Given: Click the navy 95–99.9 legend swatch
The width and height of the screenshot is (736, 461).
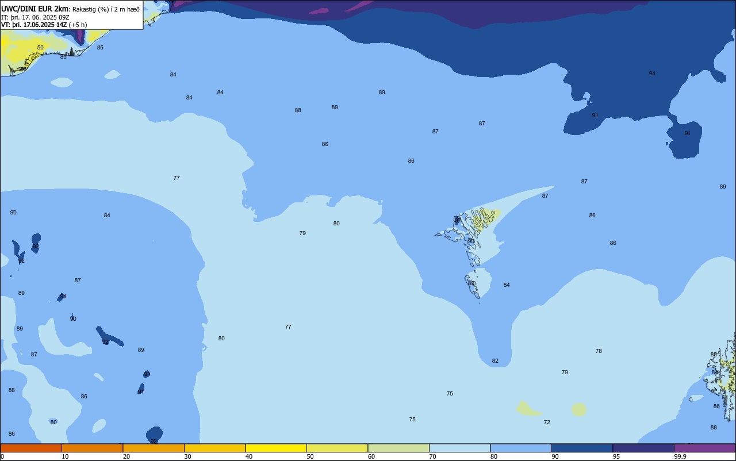Looking at the screenshot, I should [643, 448].
